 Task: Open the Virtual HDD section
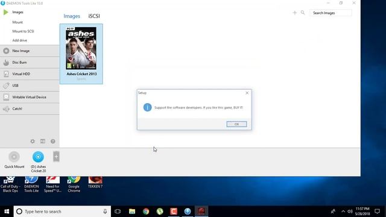tap(30, 74)
